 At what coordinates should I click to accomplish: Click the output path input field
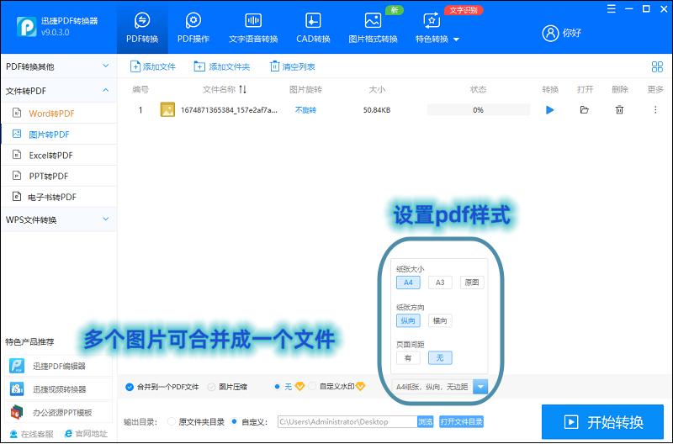coord(347,421)
